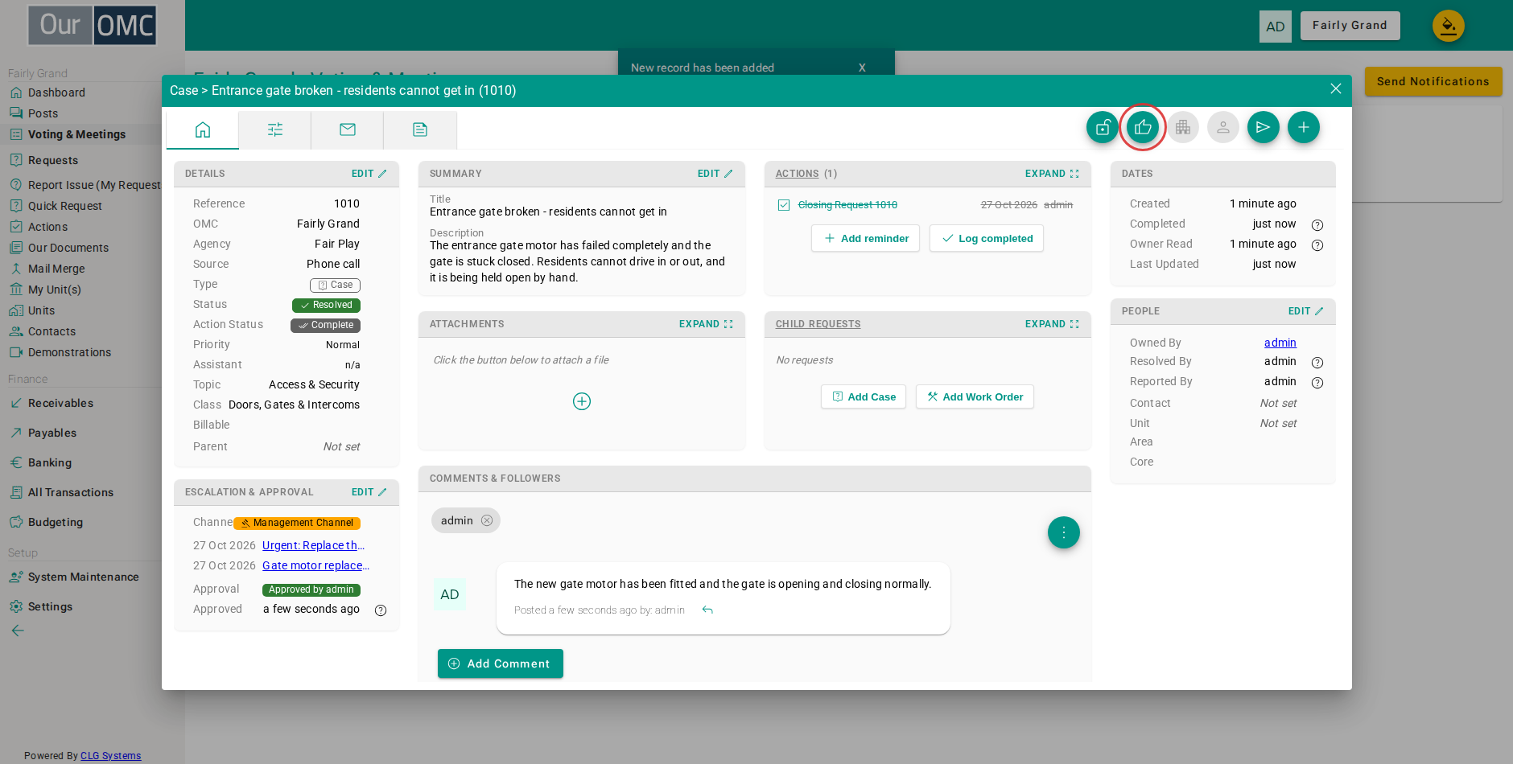The width and height of the screenshot is (1513, 764).
Task: Open the case home tab
Action: point(203,129)
